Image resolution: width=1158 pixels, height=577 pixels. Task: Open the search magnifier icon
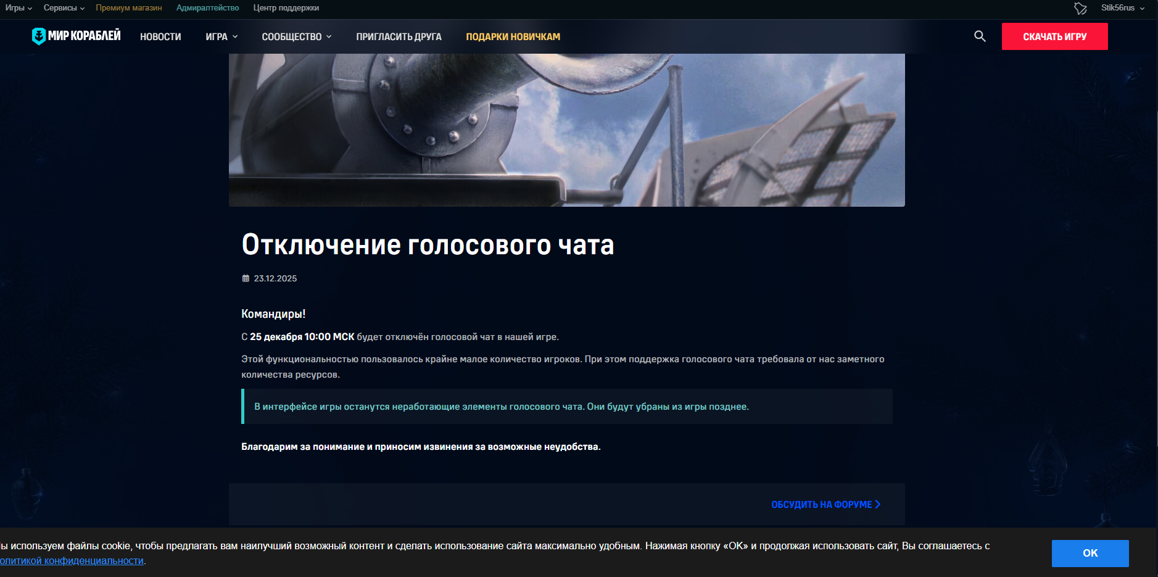(x=980, y=36)
